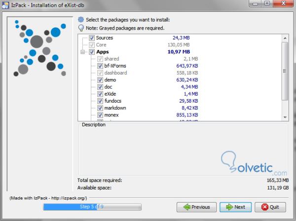Click the 24,3 MB size value
The width and height of the screenshot is (296, 221).
click(181, 38)
